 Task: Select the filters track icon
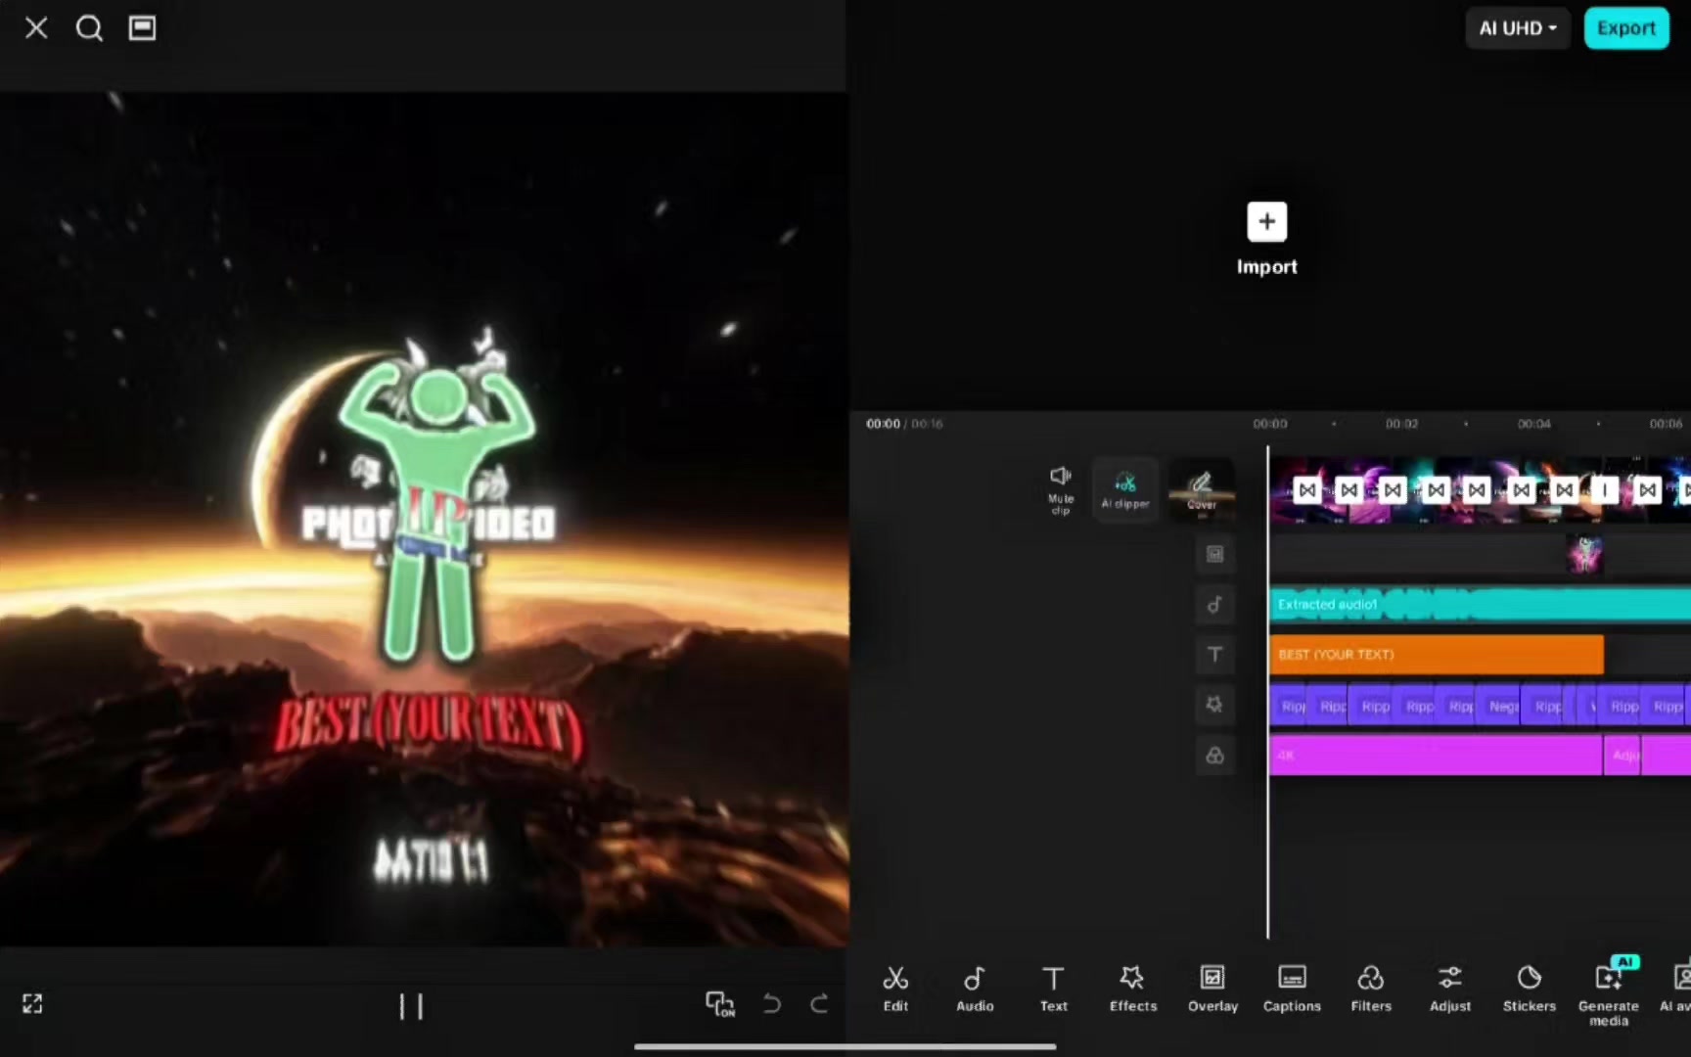(x=1214, y=756)
